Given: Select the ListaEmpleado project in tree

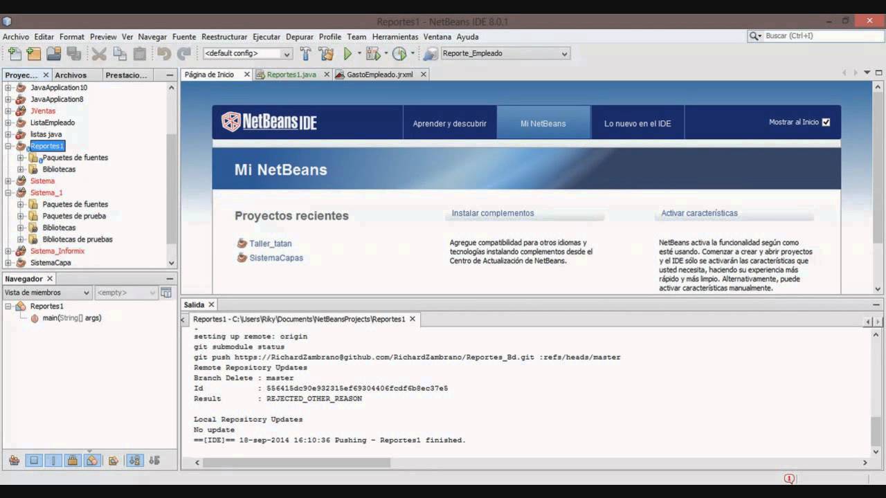Looking at the screenshot, I should tap(53, 122).
